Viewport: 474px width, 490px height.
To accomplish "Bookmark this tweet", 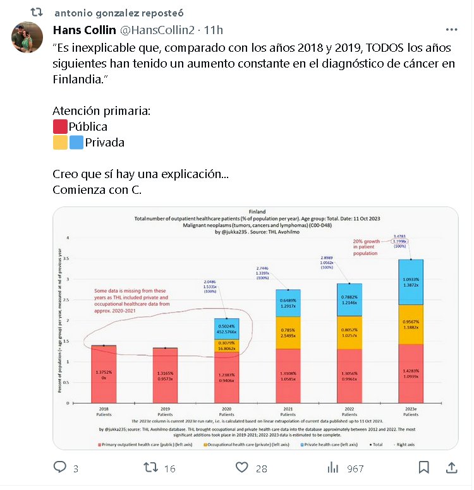I will pos(424,468).
